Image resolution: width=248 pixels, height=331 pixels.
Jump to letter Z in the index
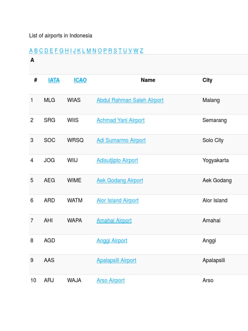[141, 51]
